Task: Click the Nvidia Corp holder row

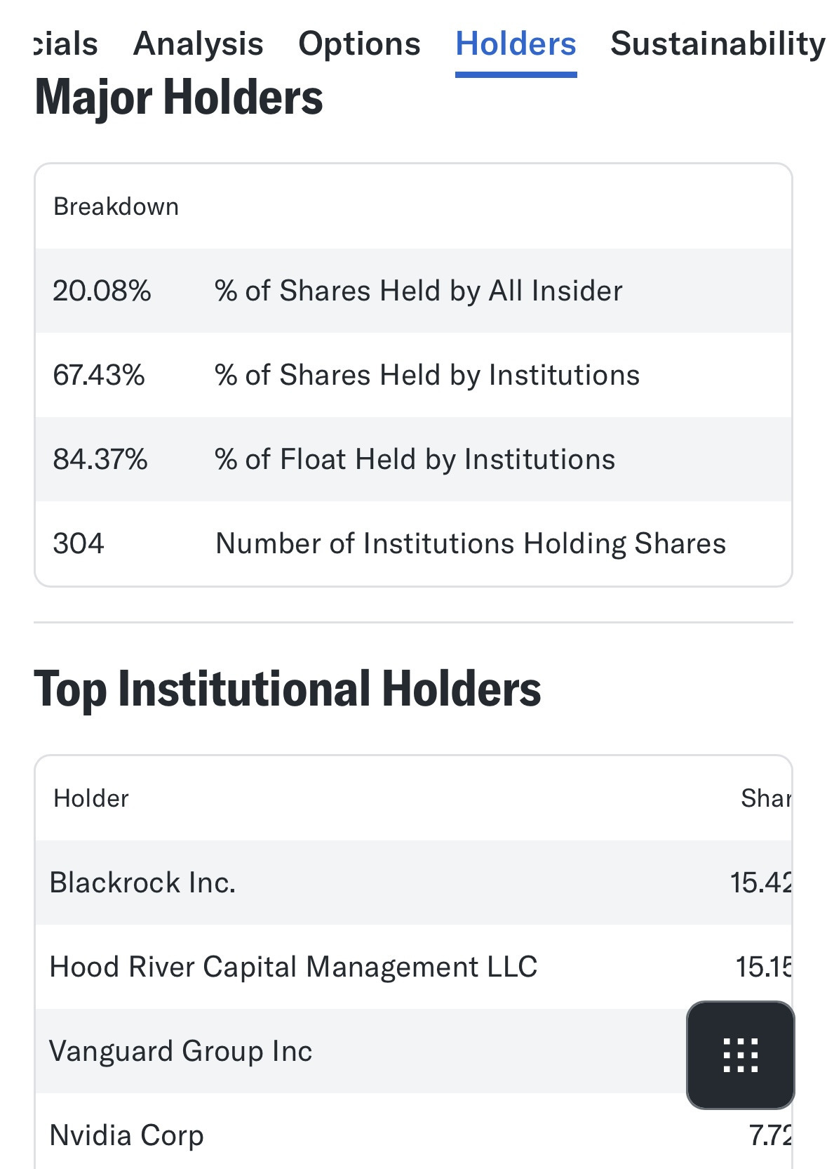Action: click(126, 1135)
